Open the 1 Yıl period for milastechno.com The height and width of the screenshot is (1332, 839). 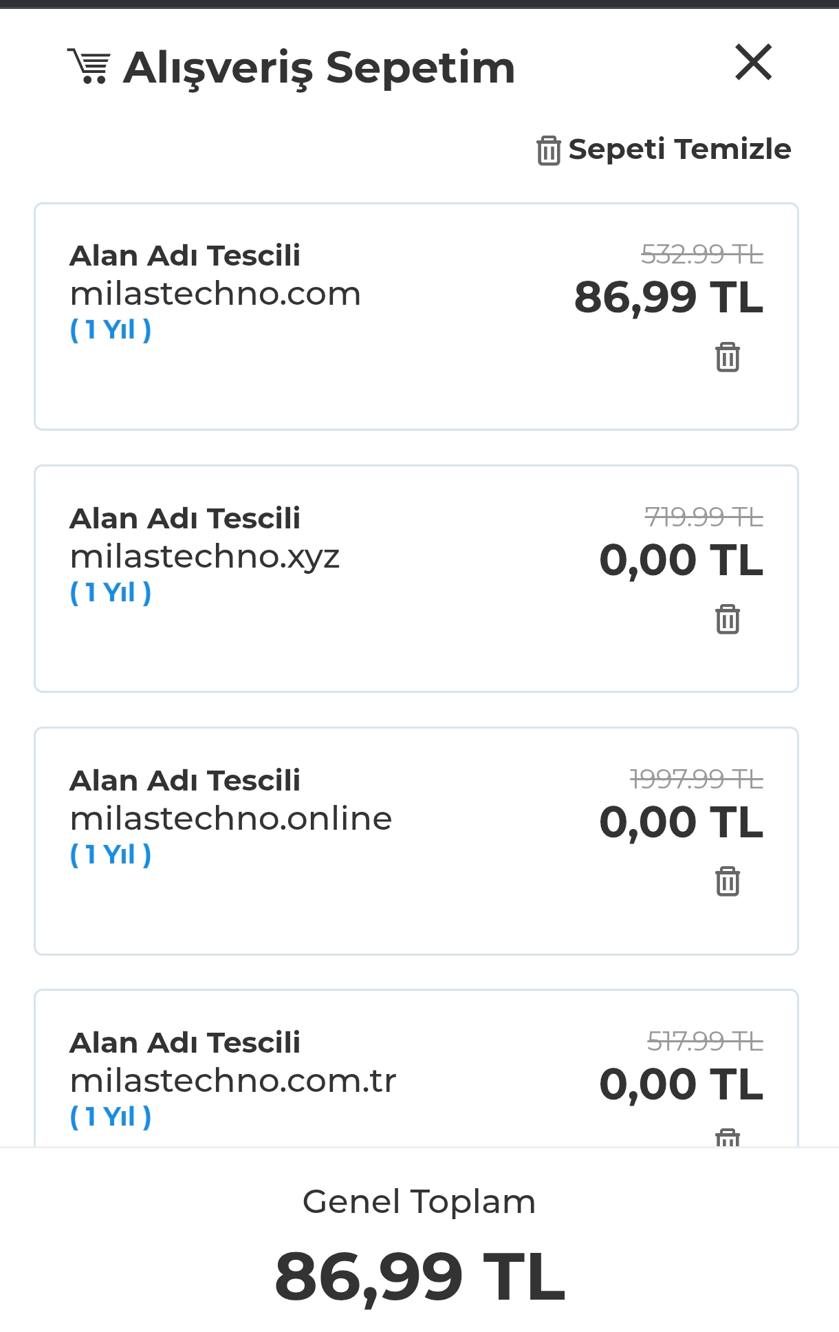coord(110,330)
